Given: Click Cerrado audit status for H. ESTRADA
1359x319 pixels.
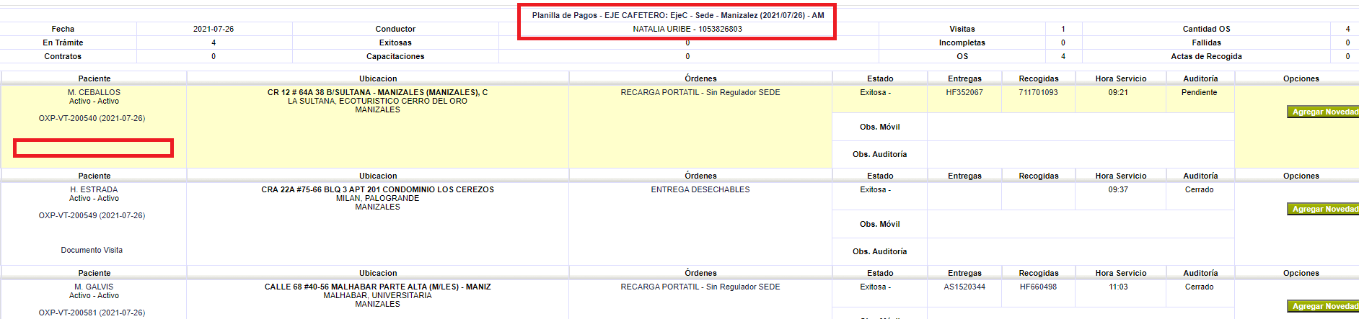Looking at the screenshot, I should (x=1199, y=189).
